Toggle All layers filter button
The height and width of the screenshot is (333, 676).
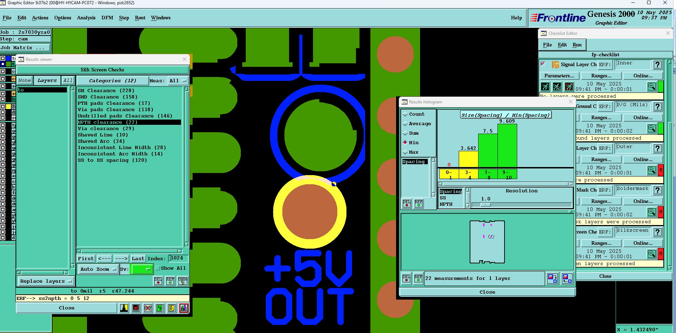coord(68,81)
